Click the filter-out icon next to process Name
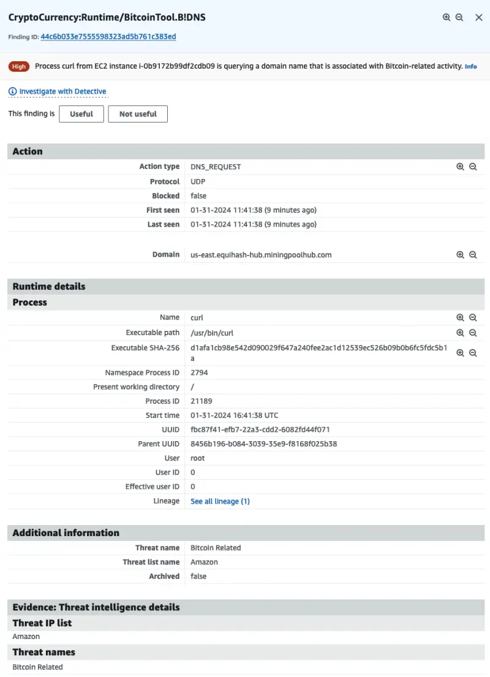Image resolution: width=490 pixels, height=677 pixels. (x=472, y=317)
